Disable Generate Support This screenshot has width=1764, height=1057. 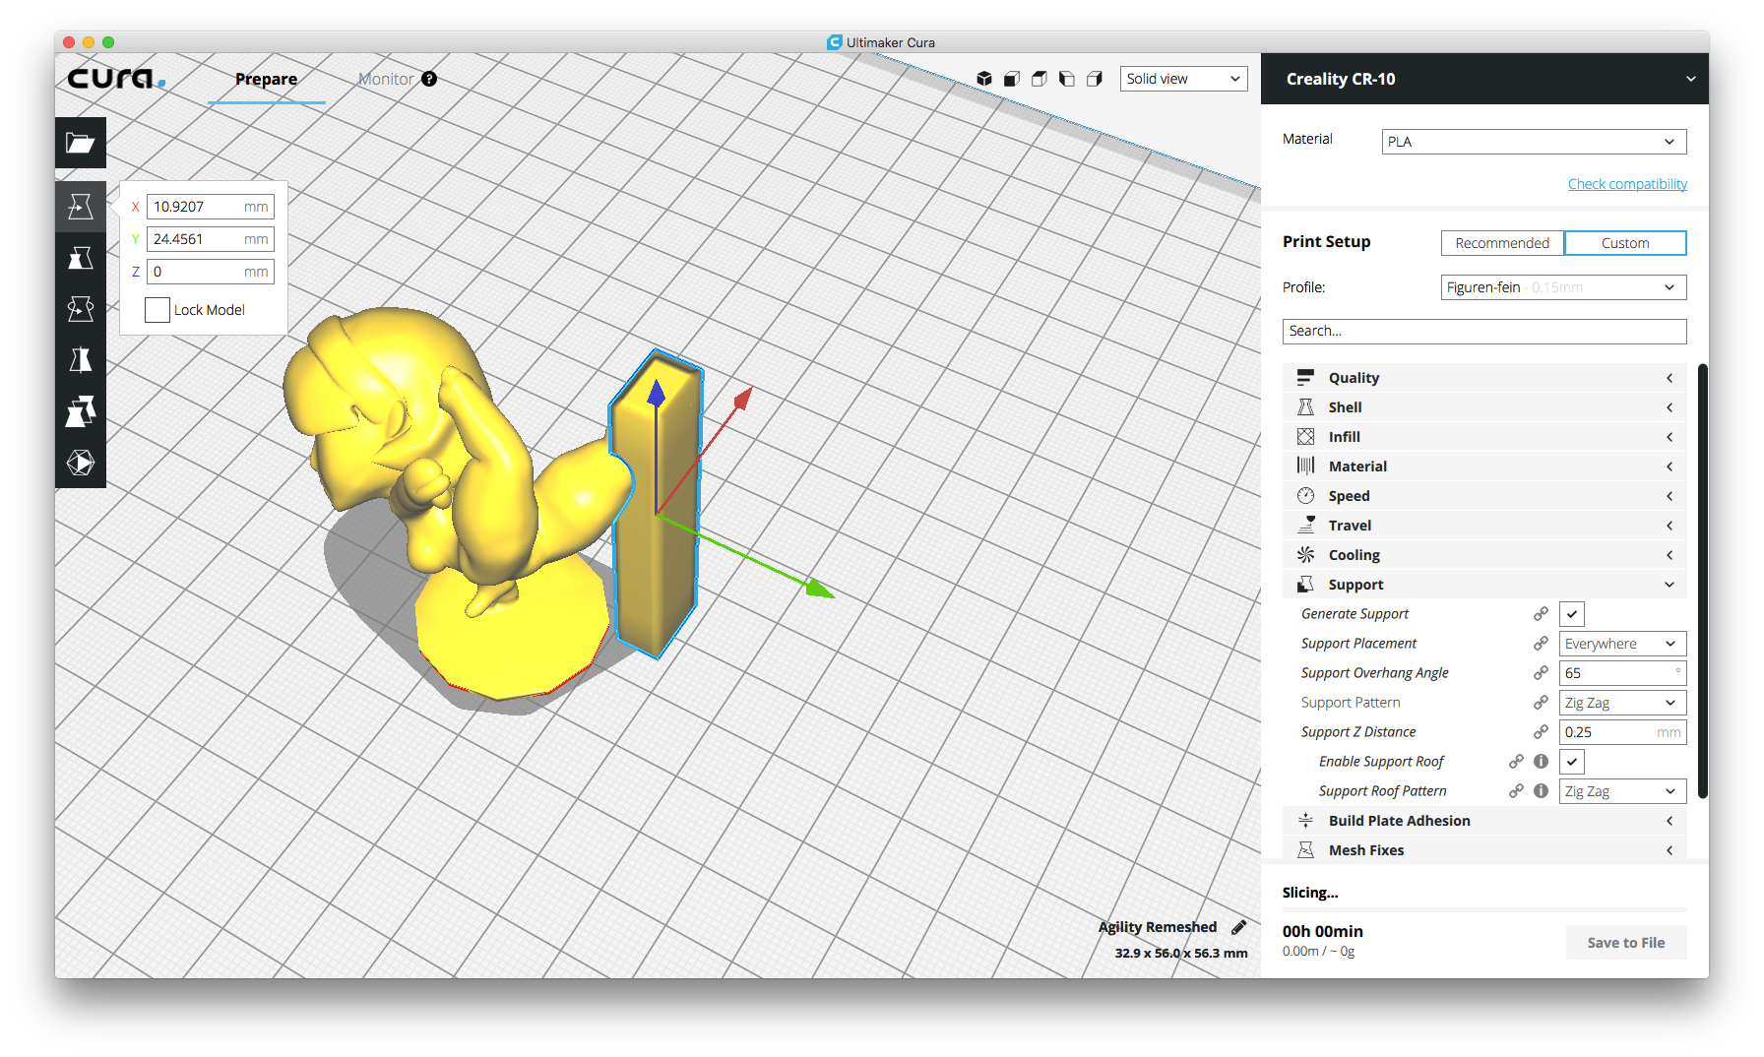1571,613
